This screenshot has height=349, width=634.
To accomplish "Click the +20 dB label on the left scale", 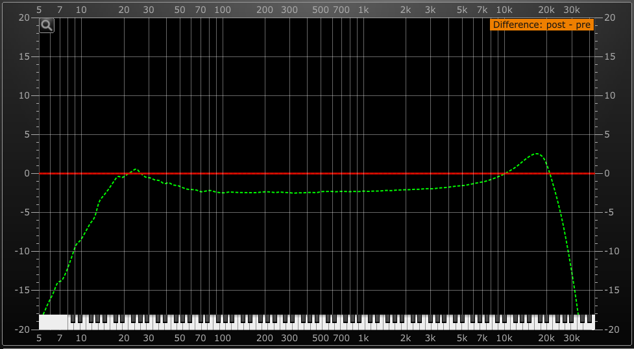I will tap(24, 18).
